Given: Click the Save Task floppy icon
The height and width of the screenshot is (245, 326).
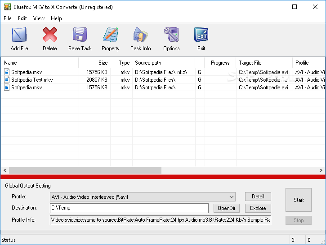Looking at the screenshot, I should pyautogui.click(x=80, y=35).
